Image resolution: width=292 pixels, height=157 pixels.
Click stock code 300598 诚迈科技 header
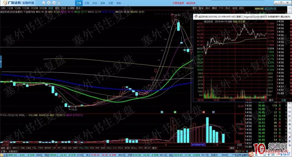(x=266, y=9)
